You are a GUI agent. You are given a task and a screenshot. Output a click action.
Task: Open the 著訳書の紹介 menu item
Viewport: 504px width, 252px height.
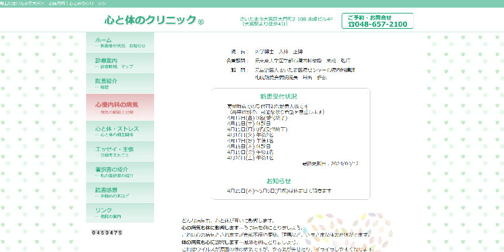pyautogui.click(x=120, y=172)
